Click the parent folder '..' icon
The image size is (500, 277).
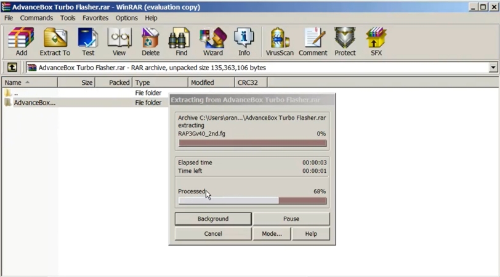point(8,93)
